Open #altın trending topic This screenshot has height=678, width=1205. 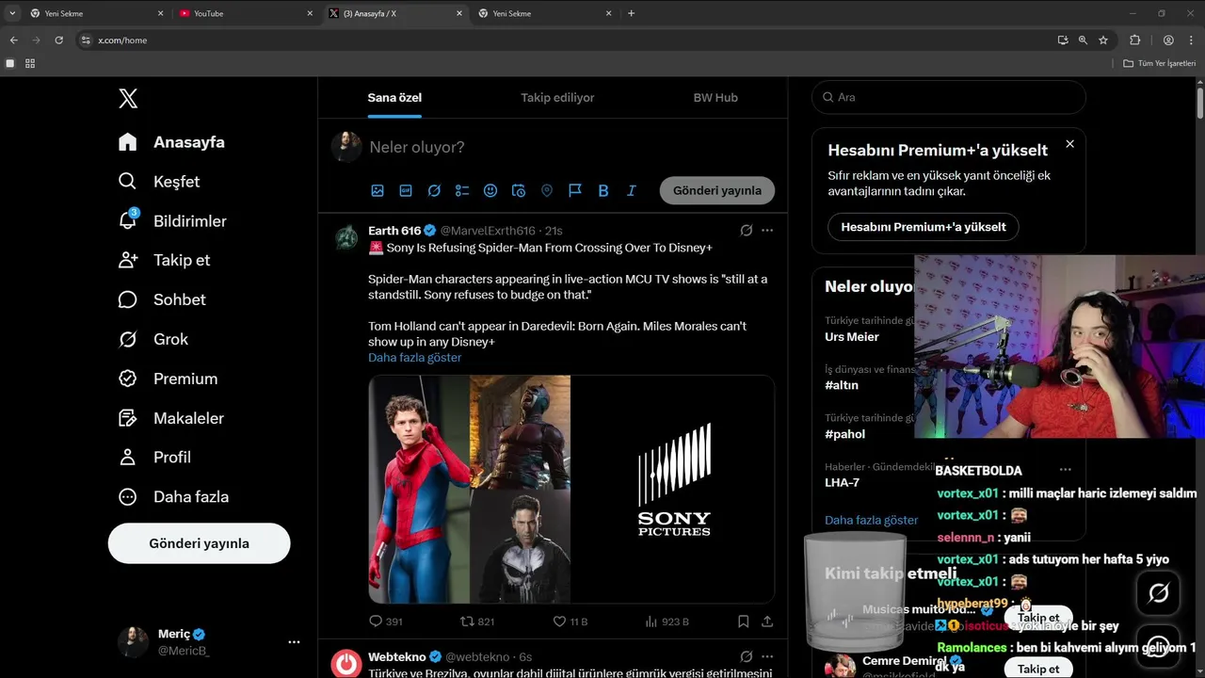coord(842,385)
